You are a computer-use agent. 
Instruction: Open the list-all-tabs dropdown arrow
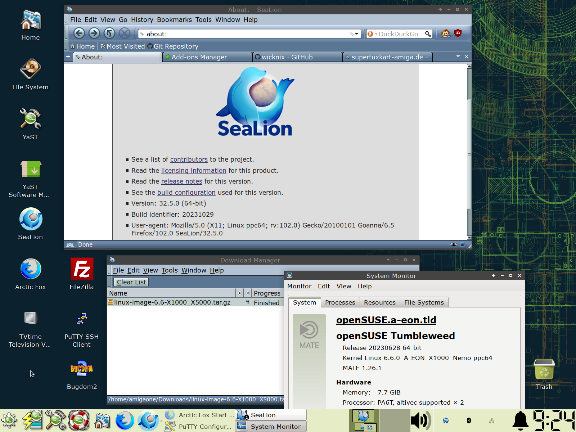pyautogui.click(x=458, y=57)
